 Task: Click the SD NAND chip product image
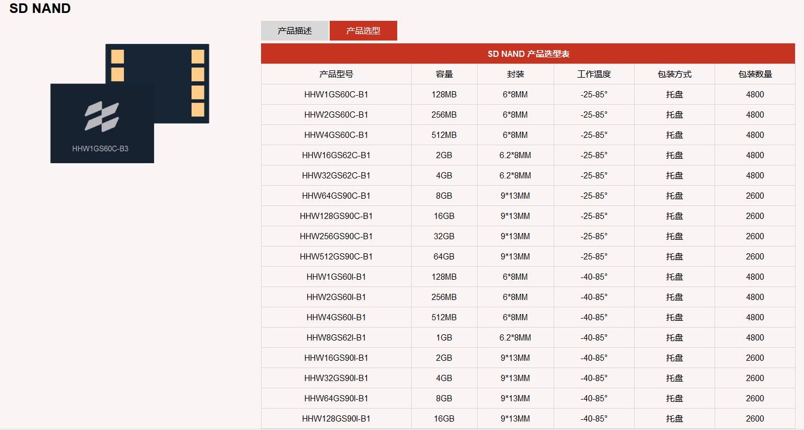(130, 104)
